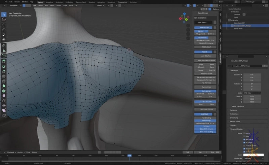
Task: Select the Extrude Region tool
Action: click(4, 61)
